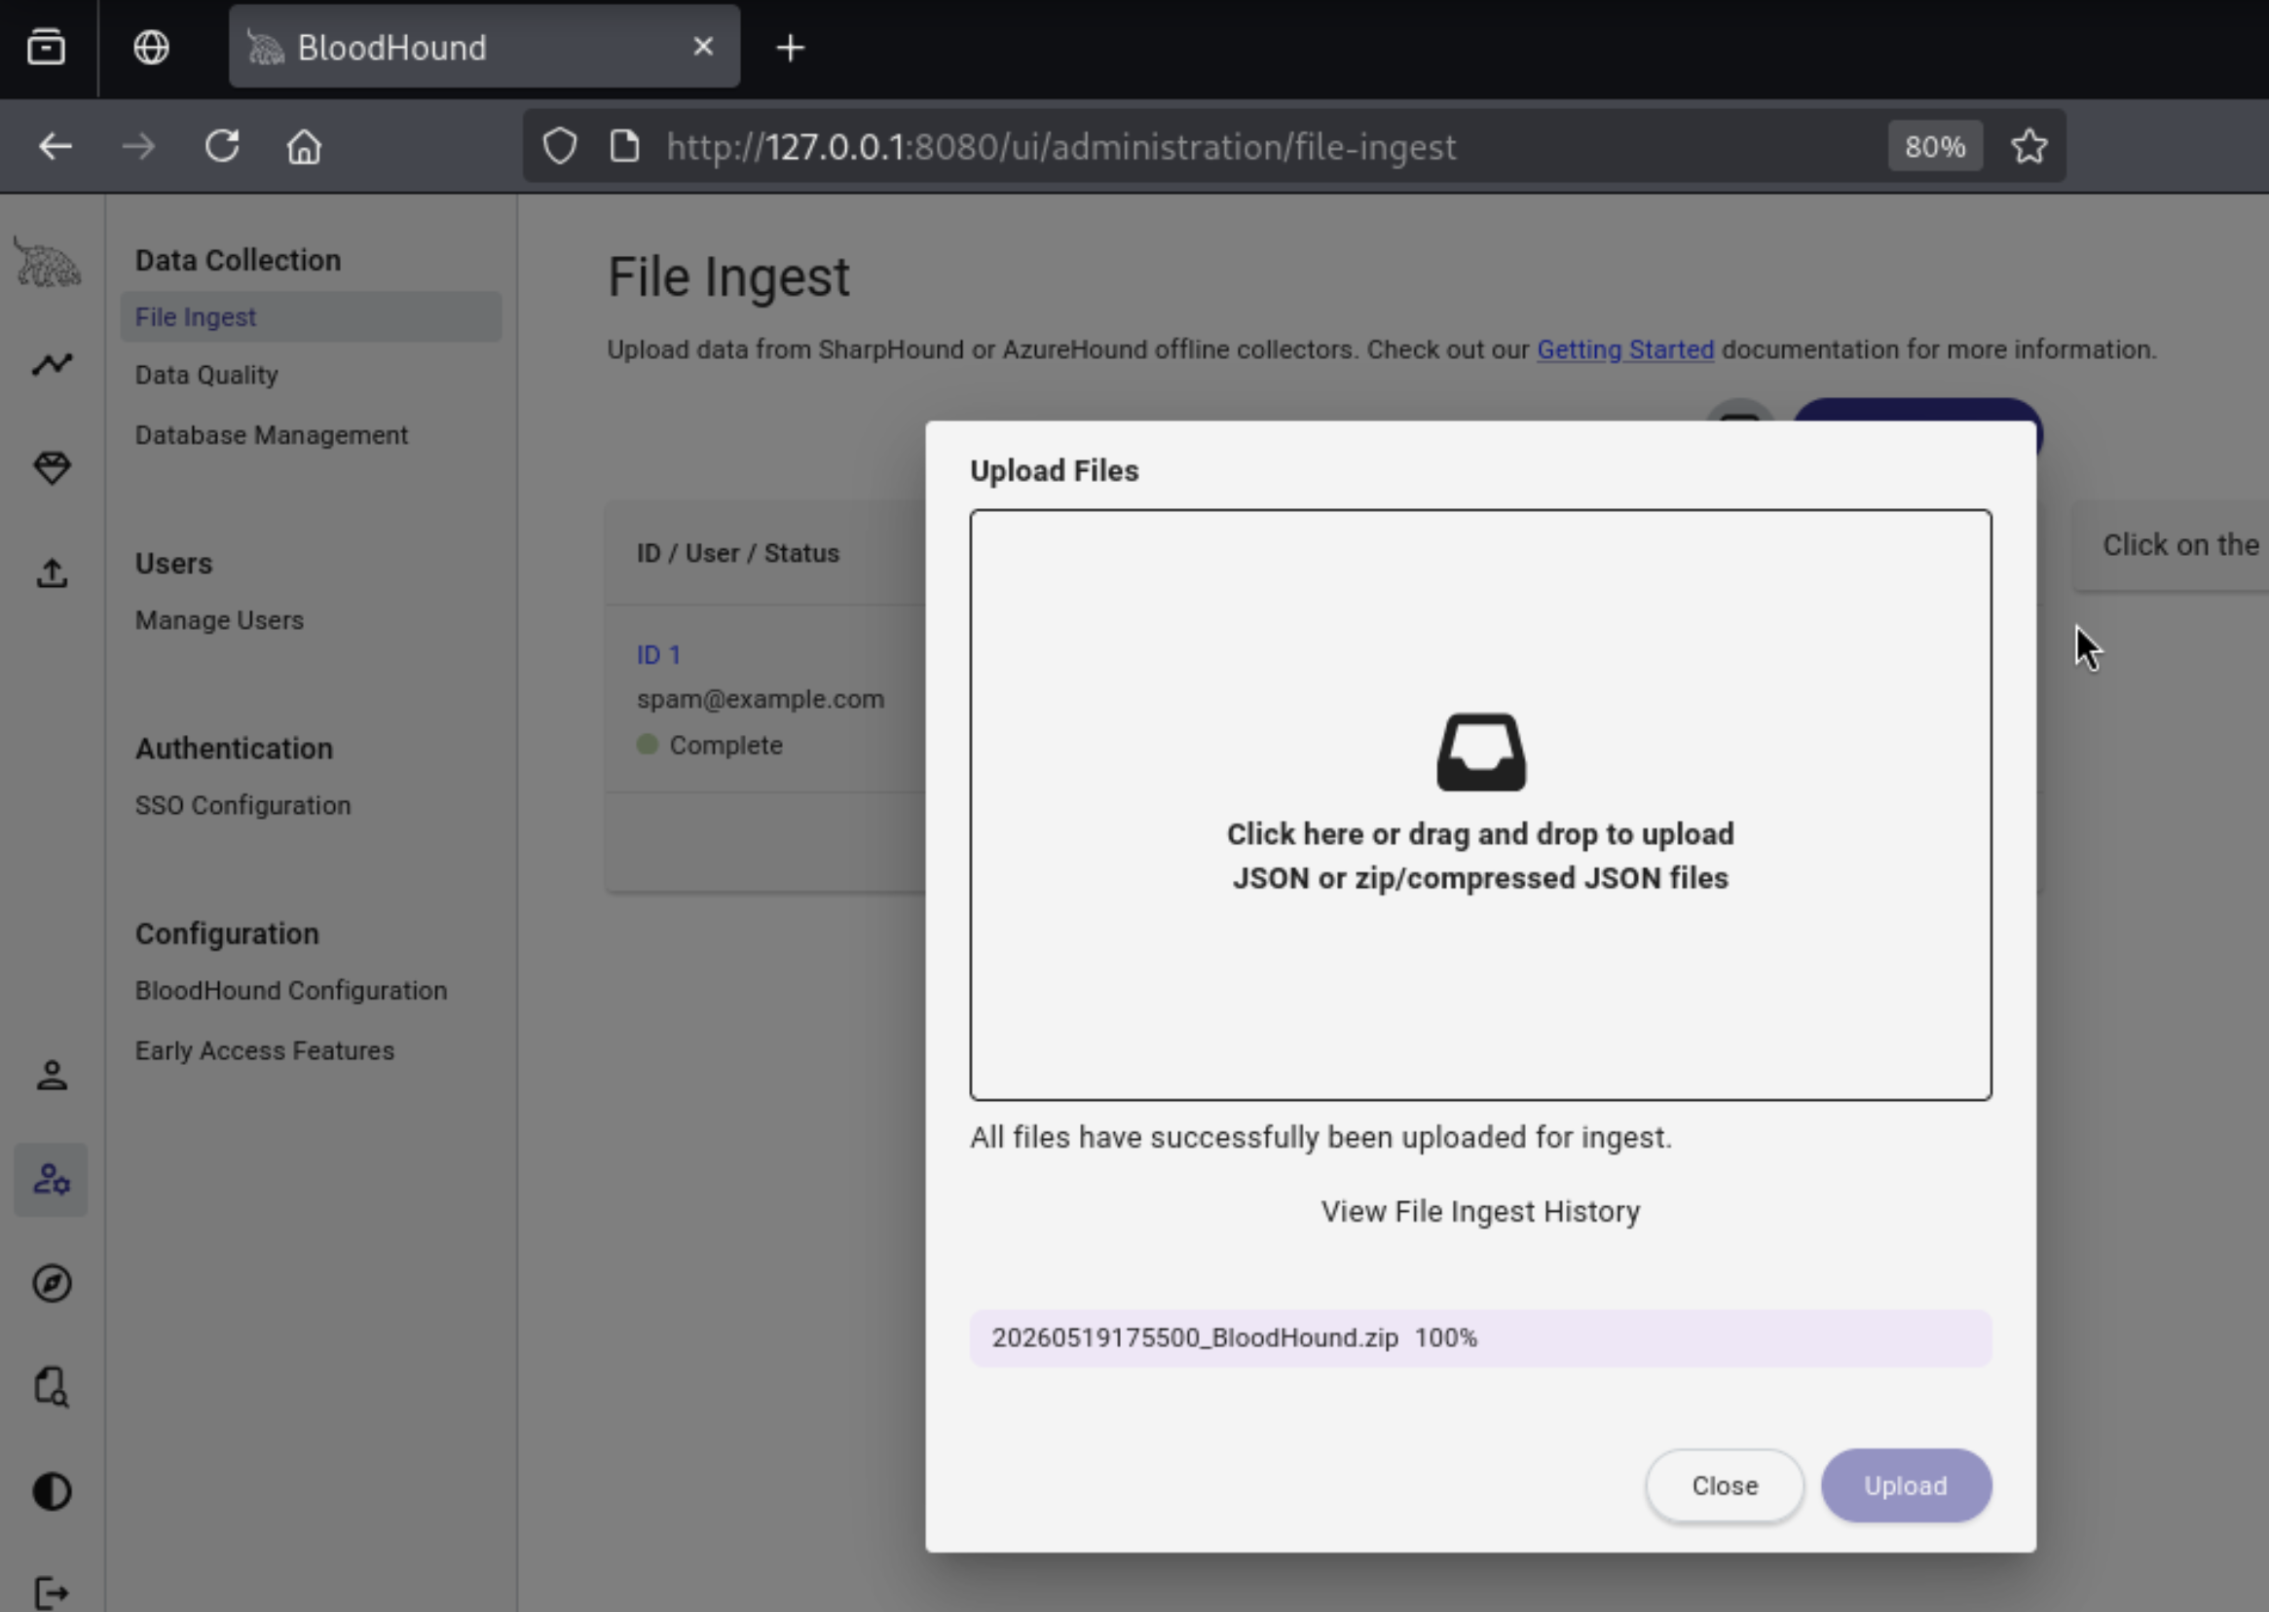
Task: Follow the Getting Started documentation link
Action: tap(1624, 349)
